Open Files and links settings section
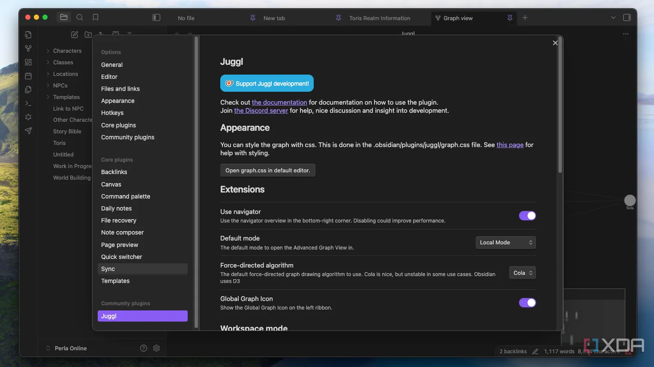The width and height of the screenshot is (654, 367). coord(120,89)
